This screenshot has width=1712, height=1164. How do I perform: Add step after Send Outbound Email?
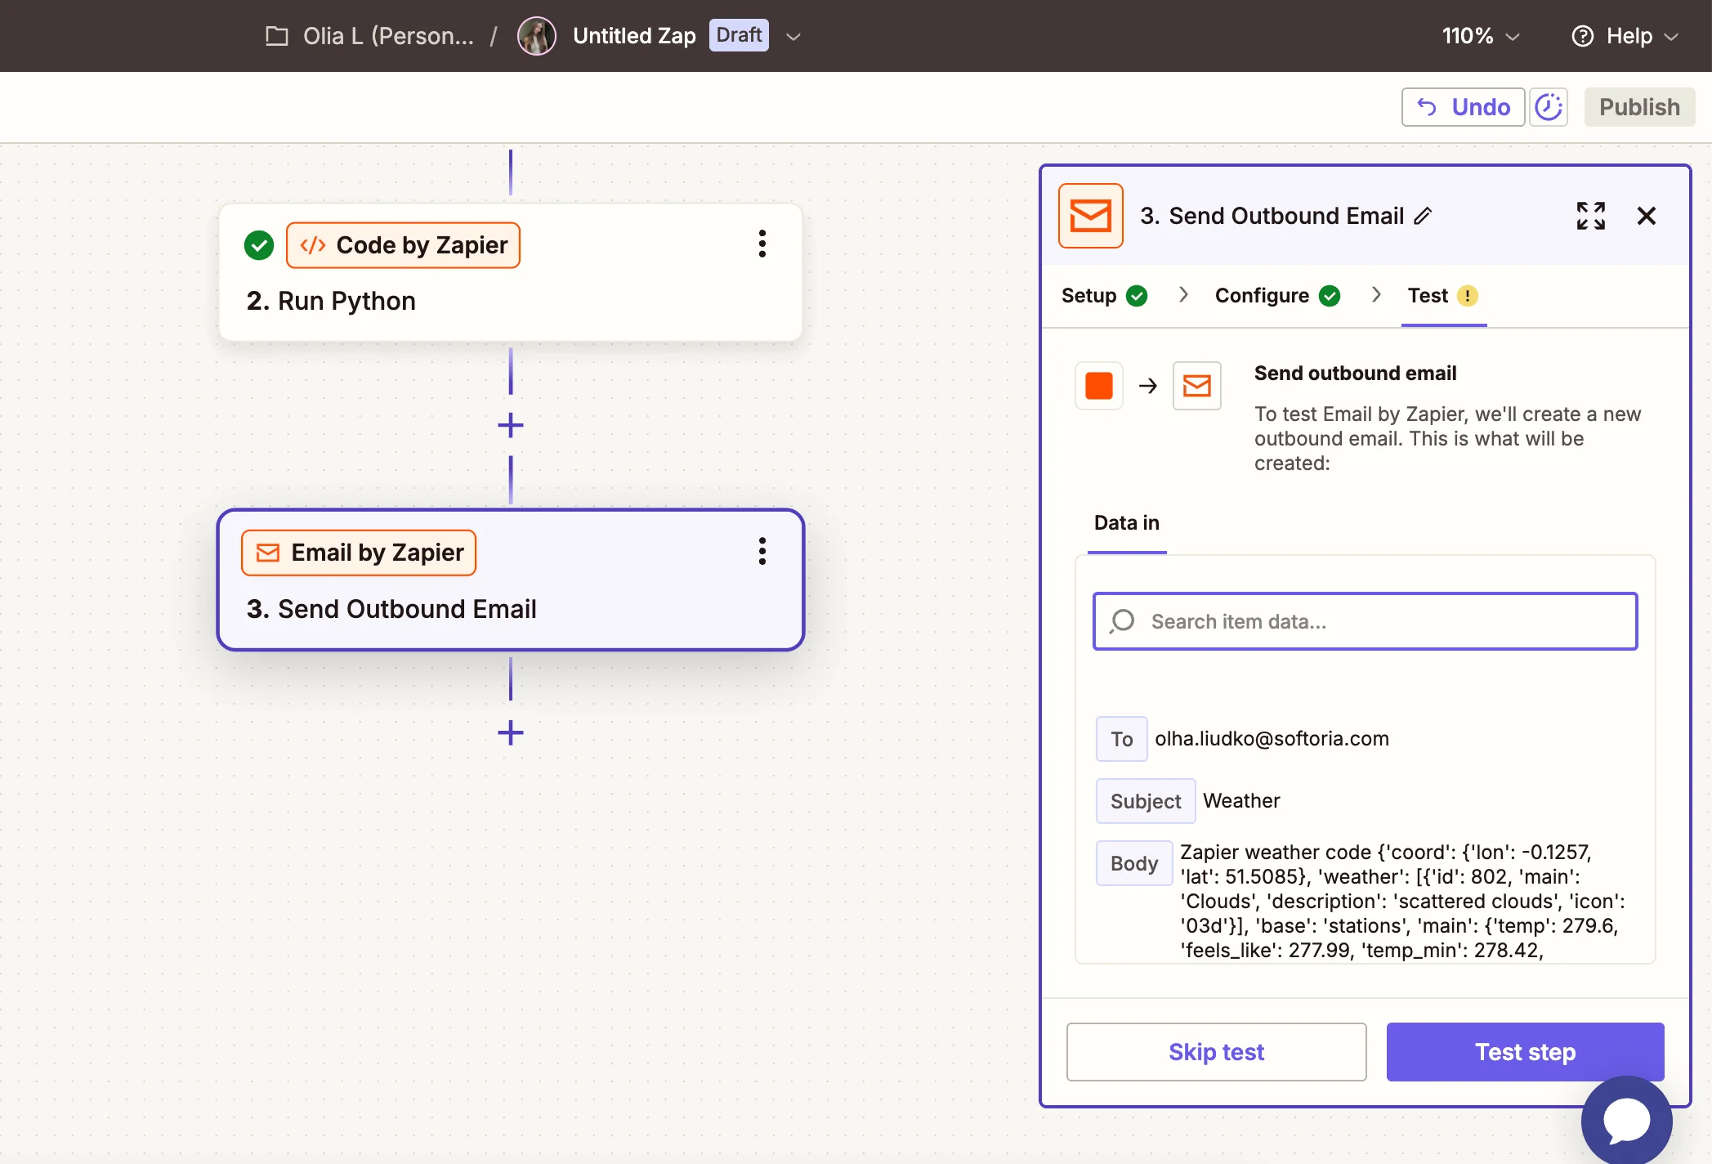tap(511, 732)
